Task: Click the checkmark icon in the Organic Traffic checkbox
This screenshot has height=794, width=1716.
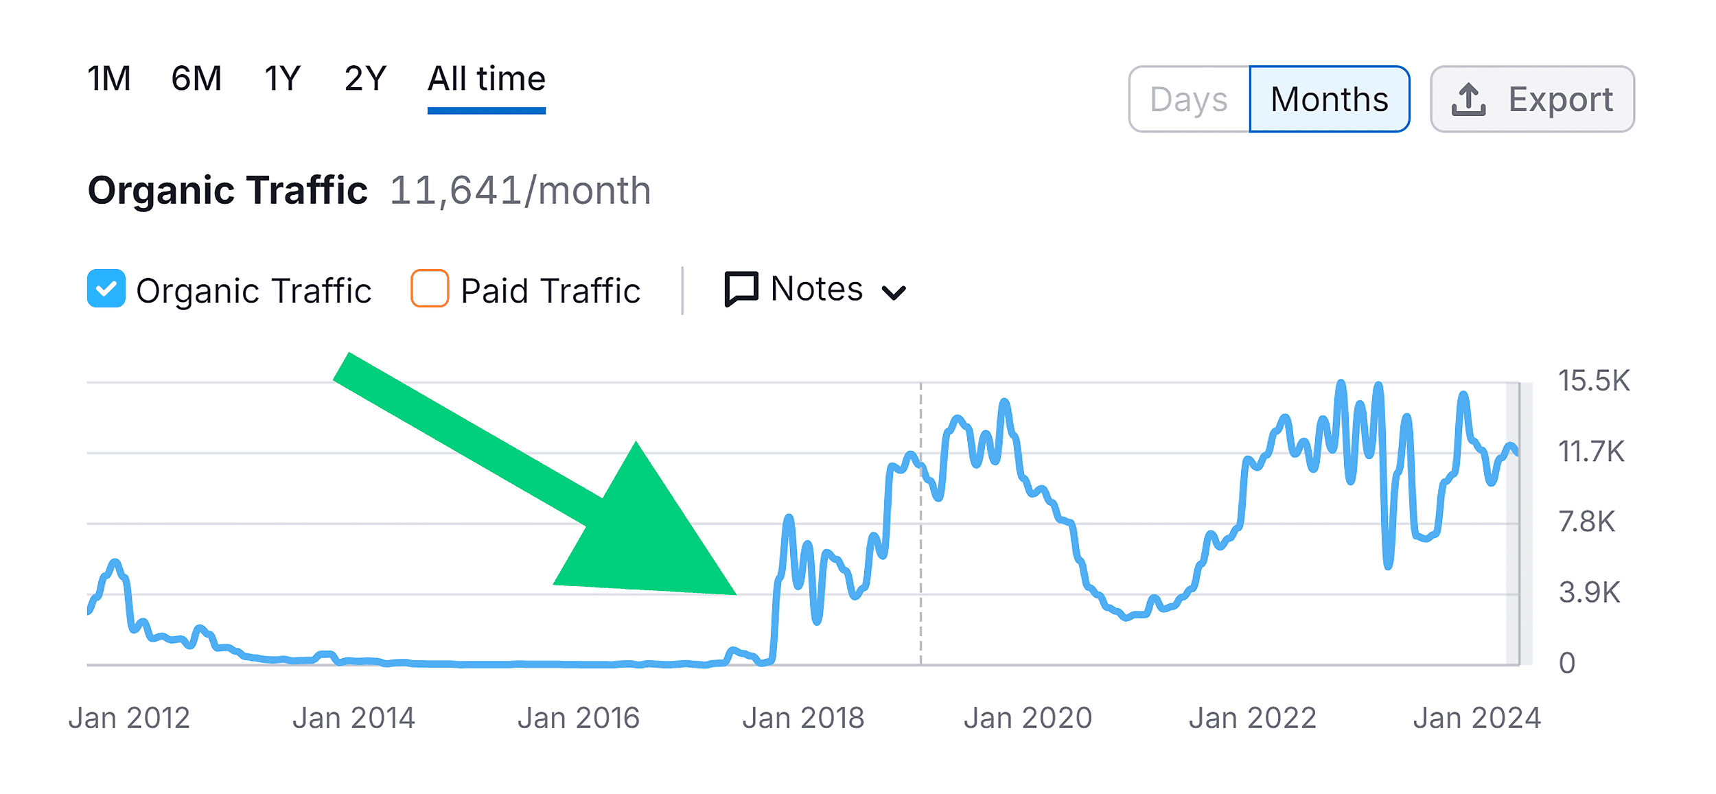Action: (x=106, y=289)
